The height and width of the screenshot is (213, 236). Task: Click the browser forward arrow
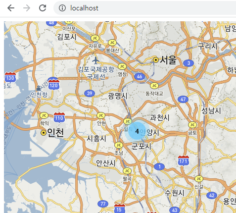point(27,8)
